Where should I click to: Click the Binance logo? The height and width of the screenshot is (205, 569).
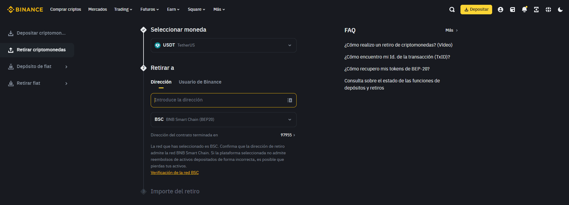click(x=25, y=10)
